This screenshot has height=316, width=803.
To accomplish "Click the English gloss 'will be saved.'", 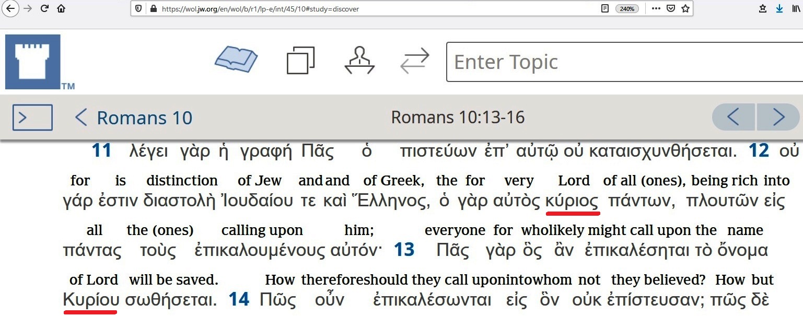I will pyautogui.click(x=173, y=280).
